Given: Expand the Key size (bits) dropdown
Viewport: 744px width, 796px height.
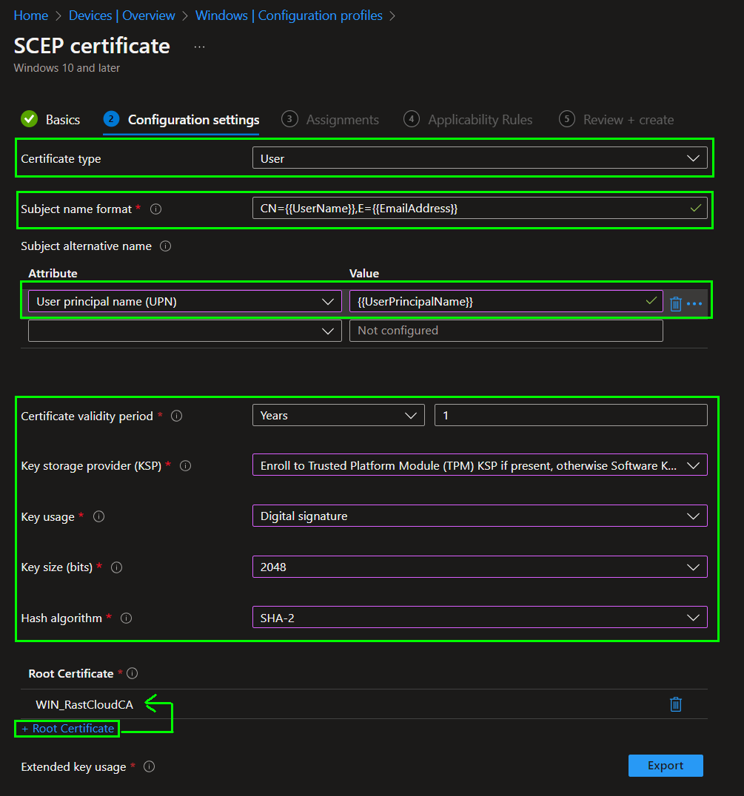Looking at the screenshot, I should click(479, 567).
